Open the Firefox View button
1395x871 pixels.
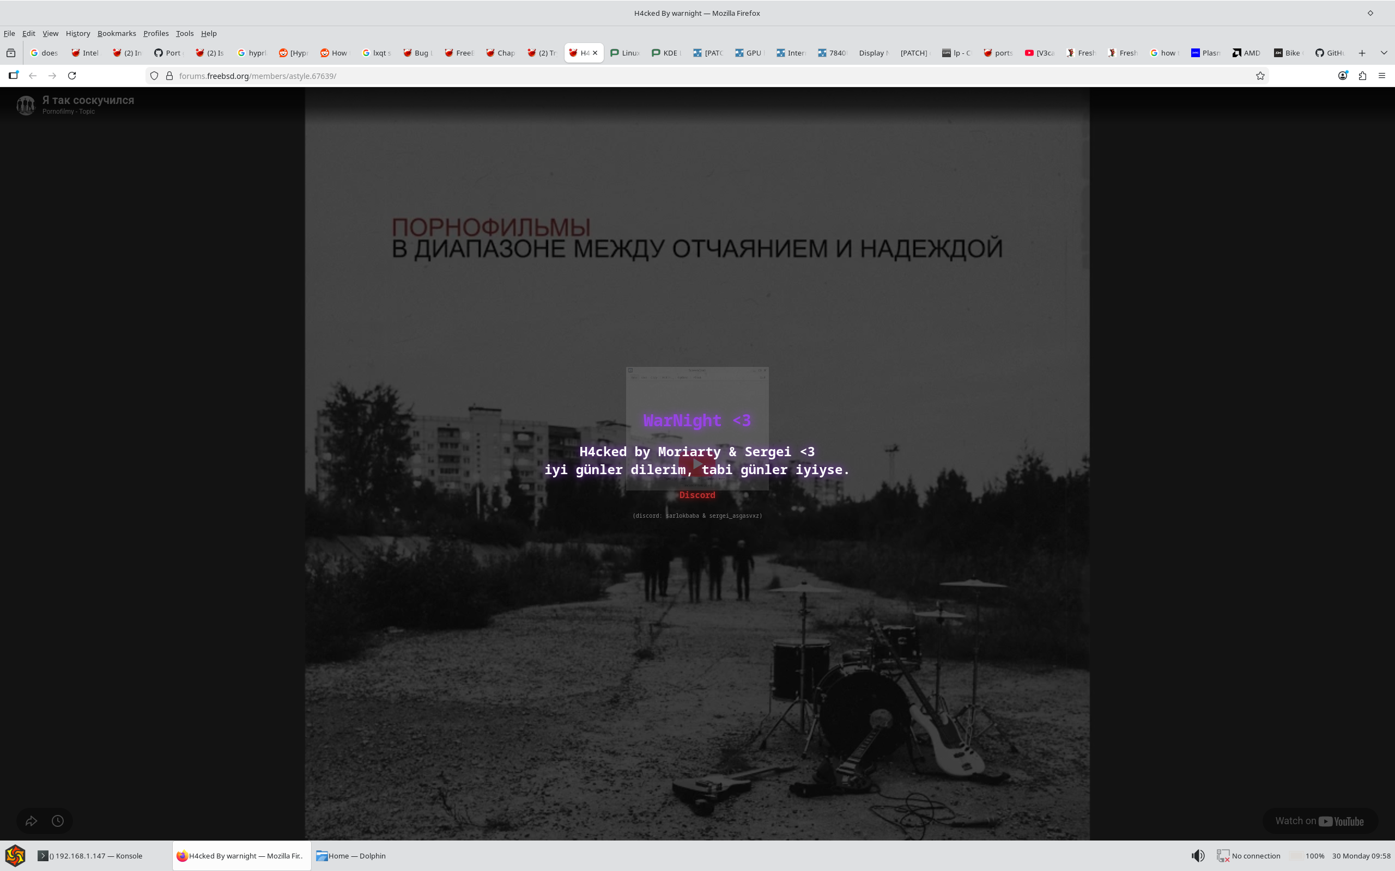click(11, 52)
